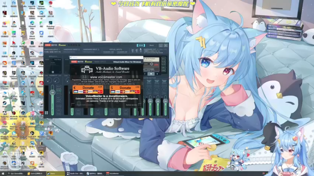Check the Remind me later box
This screenshot has width=314, height=176.
[140, 105]
